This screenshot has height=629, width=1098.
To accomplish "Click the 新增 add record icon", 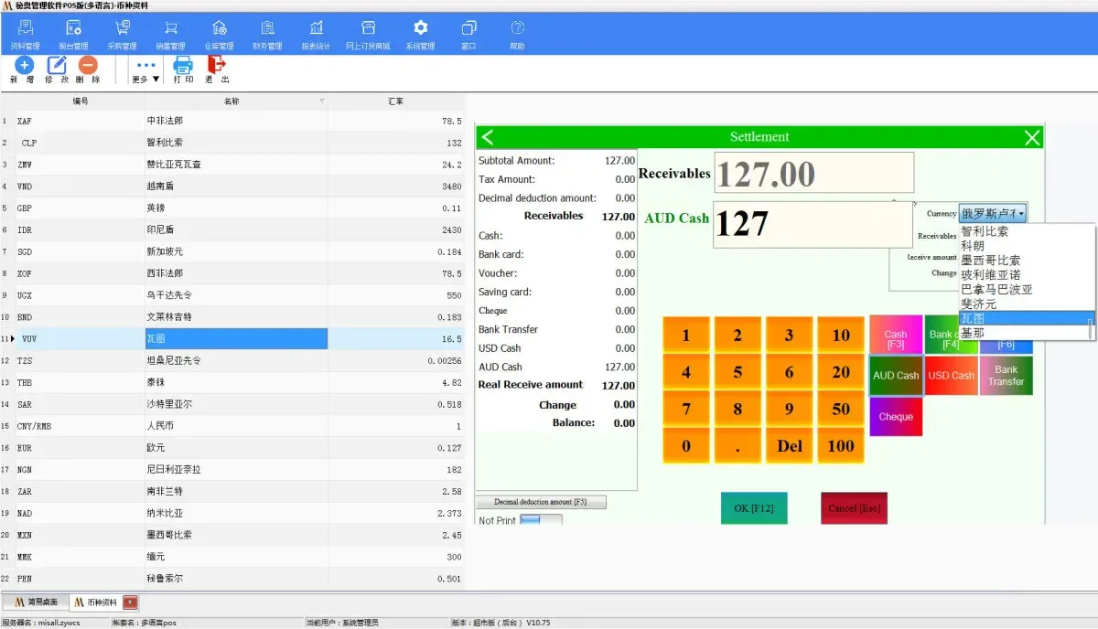I will point(24,65).
